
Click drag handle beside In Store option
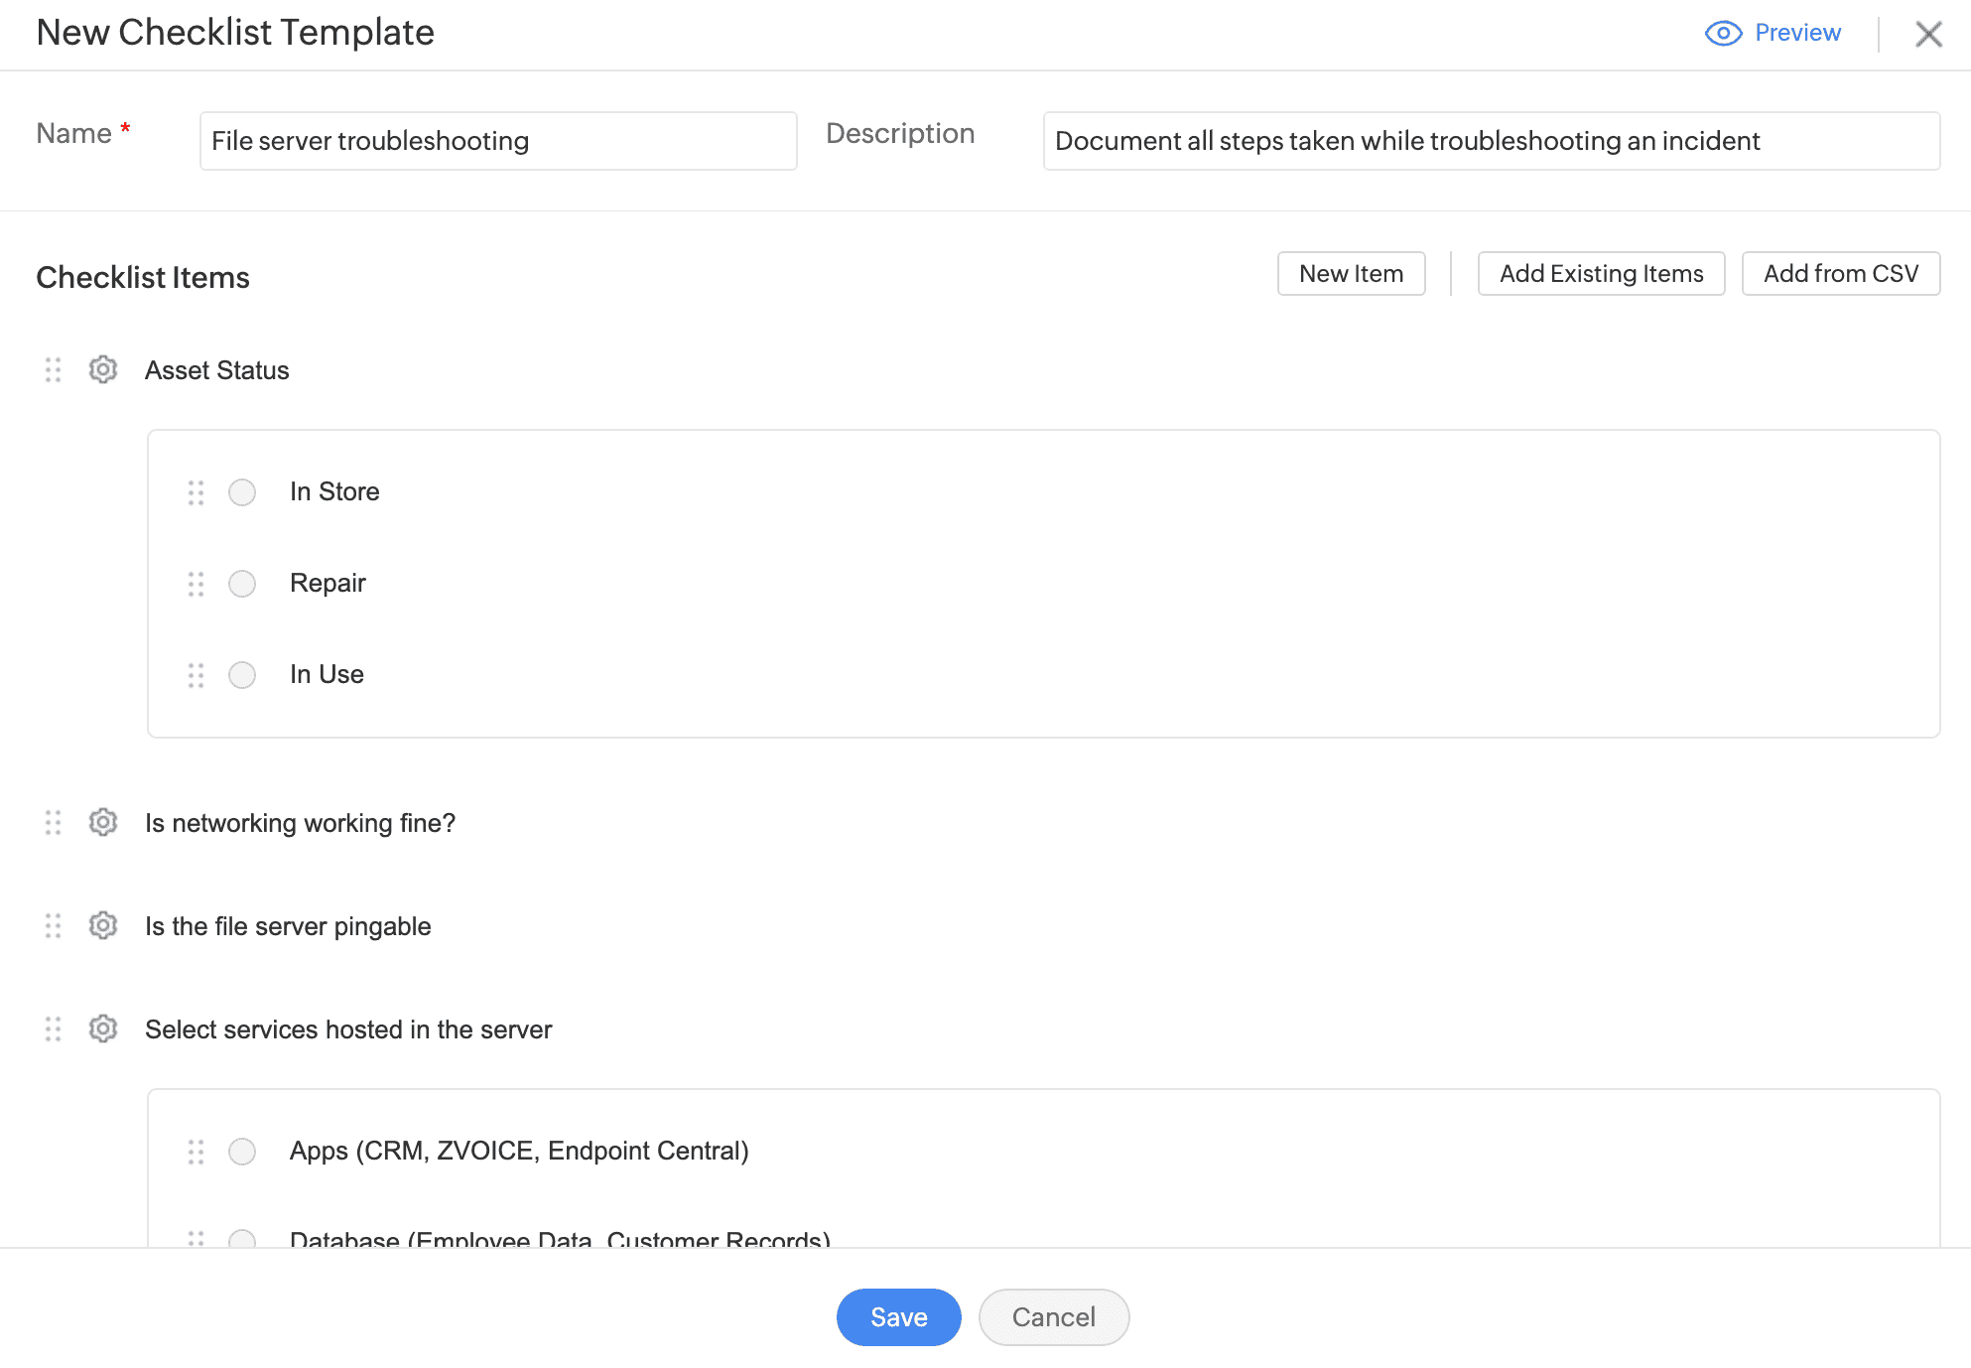[x=197, y=492]
